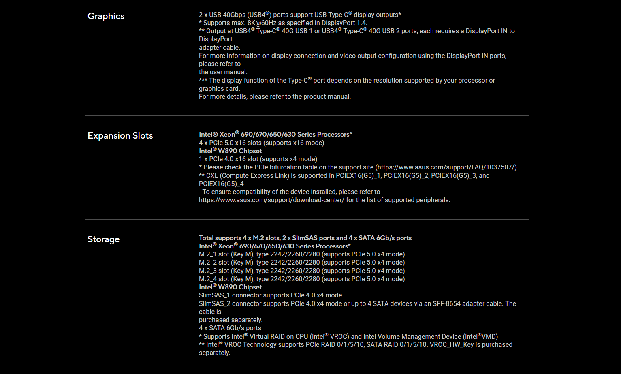Image resolution: width=621 pixels, height=374 pixels.
Task: Open the ASUS download-center URL
Action: coord(271,200)
